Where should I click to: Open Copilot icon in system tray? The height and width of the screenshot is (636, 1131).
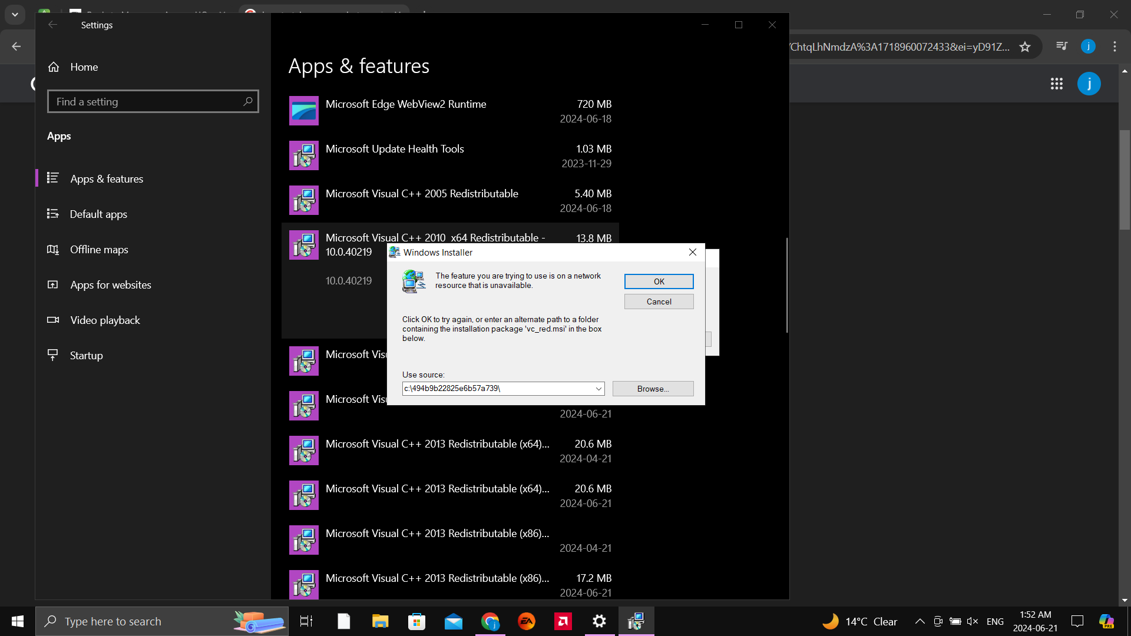coord(1107,621)
